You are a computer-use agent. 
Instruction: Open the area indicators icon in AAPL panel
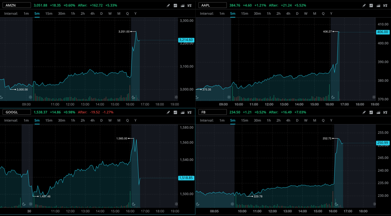pyautogui.click(x=379, y=6)
